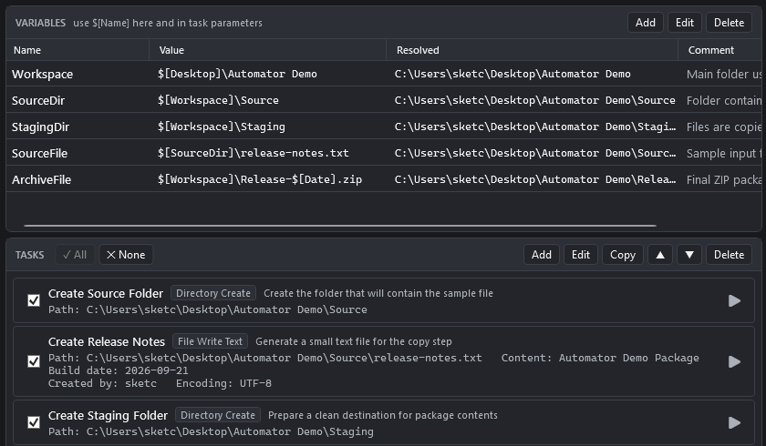The image size is (766, 446).
Task: Click the Comment column header
Action: [x=719, y=50]
